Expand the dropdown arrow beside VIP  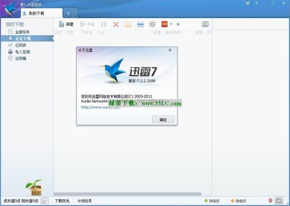tap(171, 24)
